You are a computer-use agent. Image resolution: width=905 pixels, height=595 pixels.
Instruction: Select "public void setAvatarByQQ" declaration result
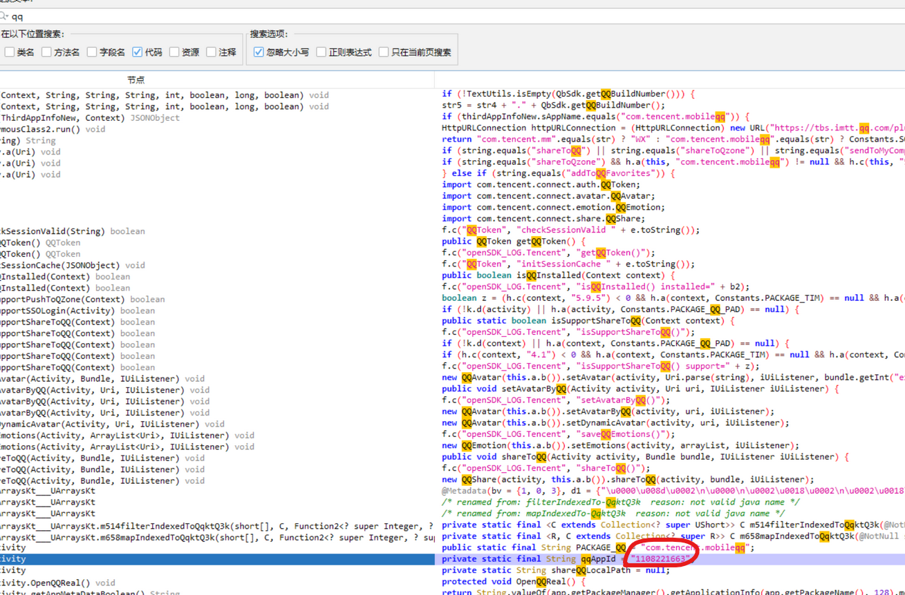click(x=640, y=389)
